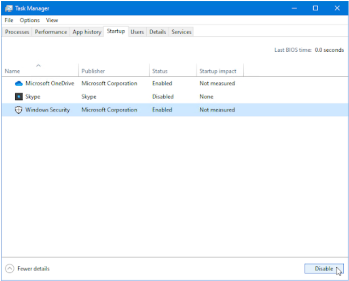Open the Users tab
The image size is (349, 281).
tap(137, 32)
